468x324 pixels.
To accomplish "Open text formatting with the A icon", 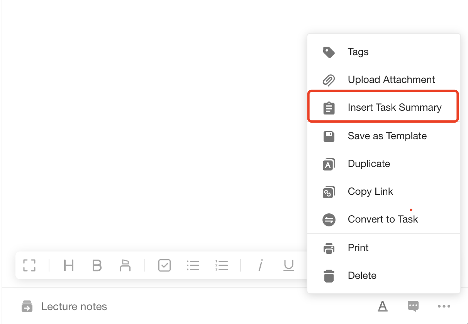I will [382, 306].
